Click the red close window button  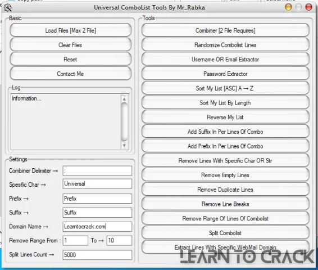[x=308, y=7]
